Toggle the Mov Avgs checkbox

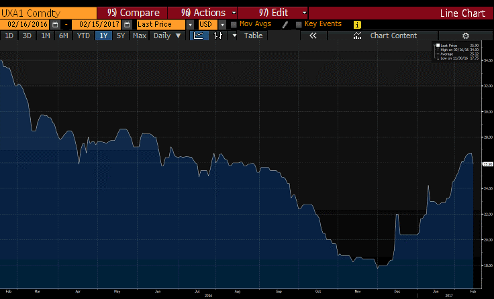click(234, 25)
